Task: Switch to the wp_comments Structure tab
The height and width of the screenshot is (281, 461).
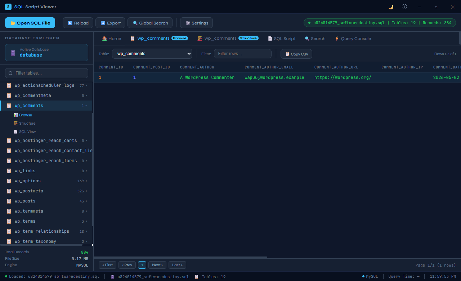Action: [228, 38]
